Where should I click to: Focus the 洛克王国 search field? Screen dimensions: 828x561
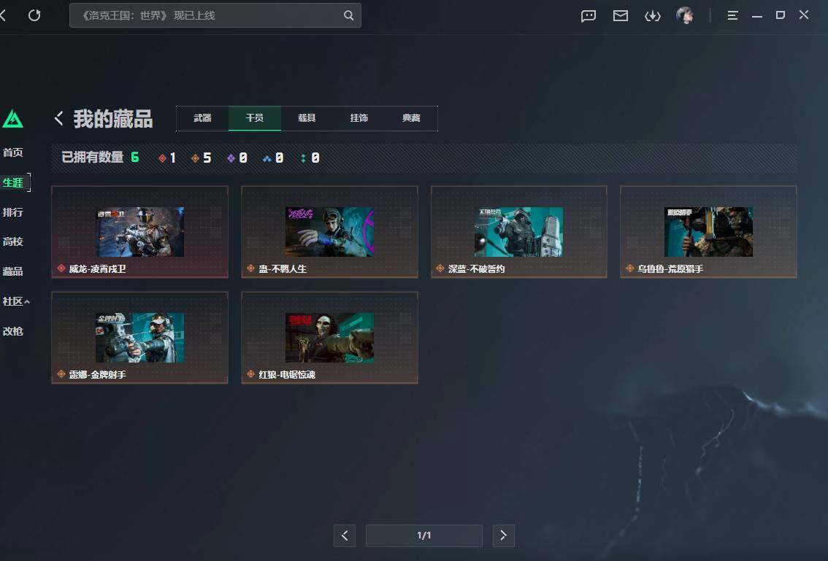(x=215, y=15)
